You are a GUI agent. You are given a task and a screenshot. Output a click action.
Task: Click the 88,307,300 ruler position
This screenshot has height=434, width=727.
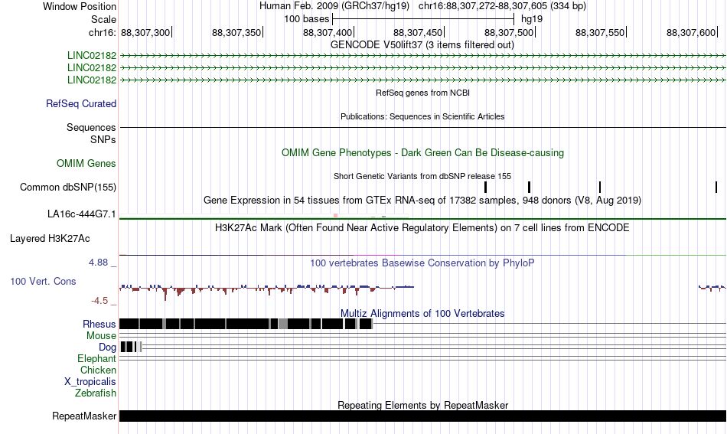(145, 32)
